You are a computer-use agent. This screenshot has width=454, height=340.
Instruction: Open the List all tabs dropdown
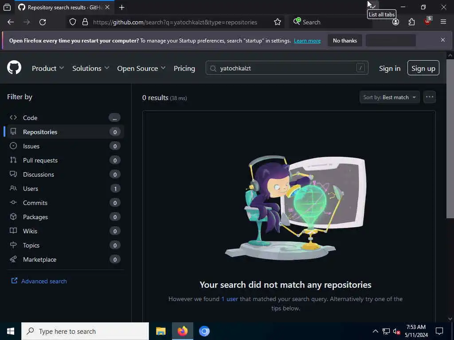pos(373,6)
